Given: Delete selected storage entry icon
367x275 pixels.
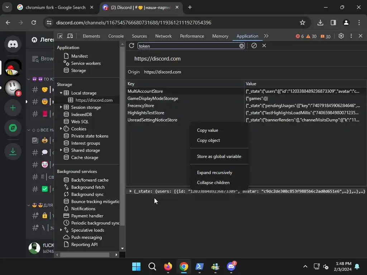Looking at the screenshot, I should click(x=264, y=45).
